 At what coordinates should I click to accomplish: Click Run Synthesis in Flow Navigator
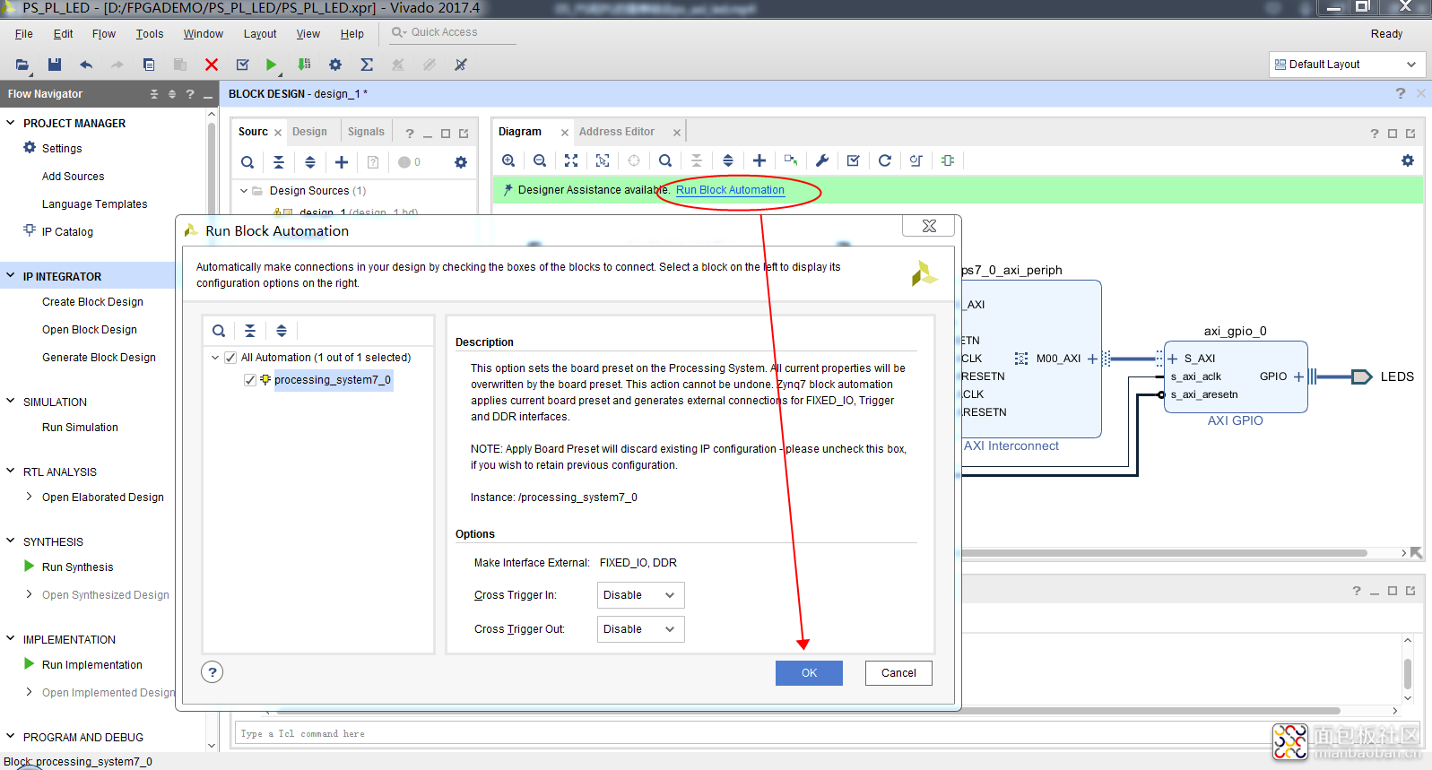pyautogui.click(x=77, y=567)
